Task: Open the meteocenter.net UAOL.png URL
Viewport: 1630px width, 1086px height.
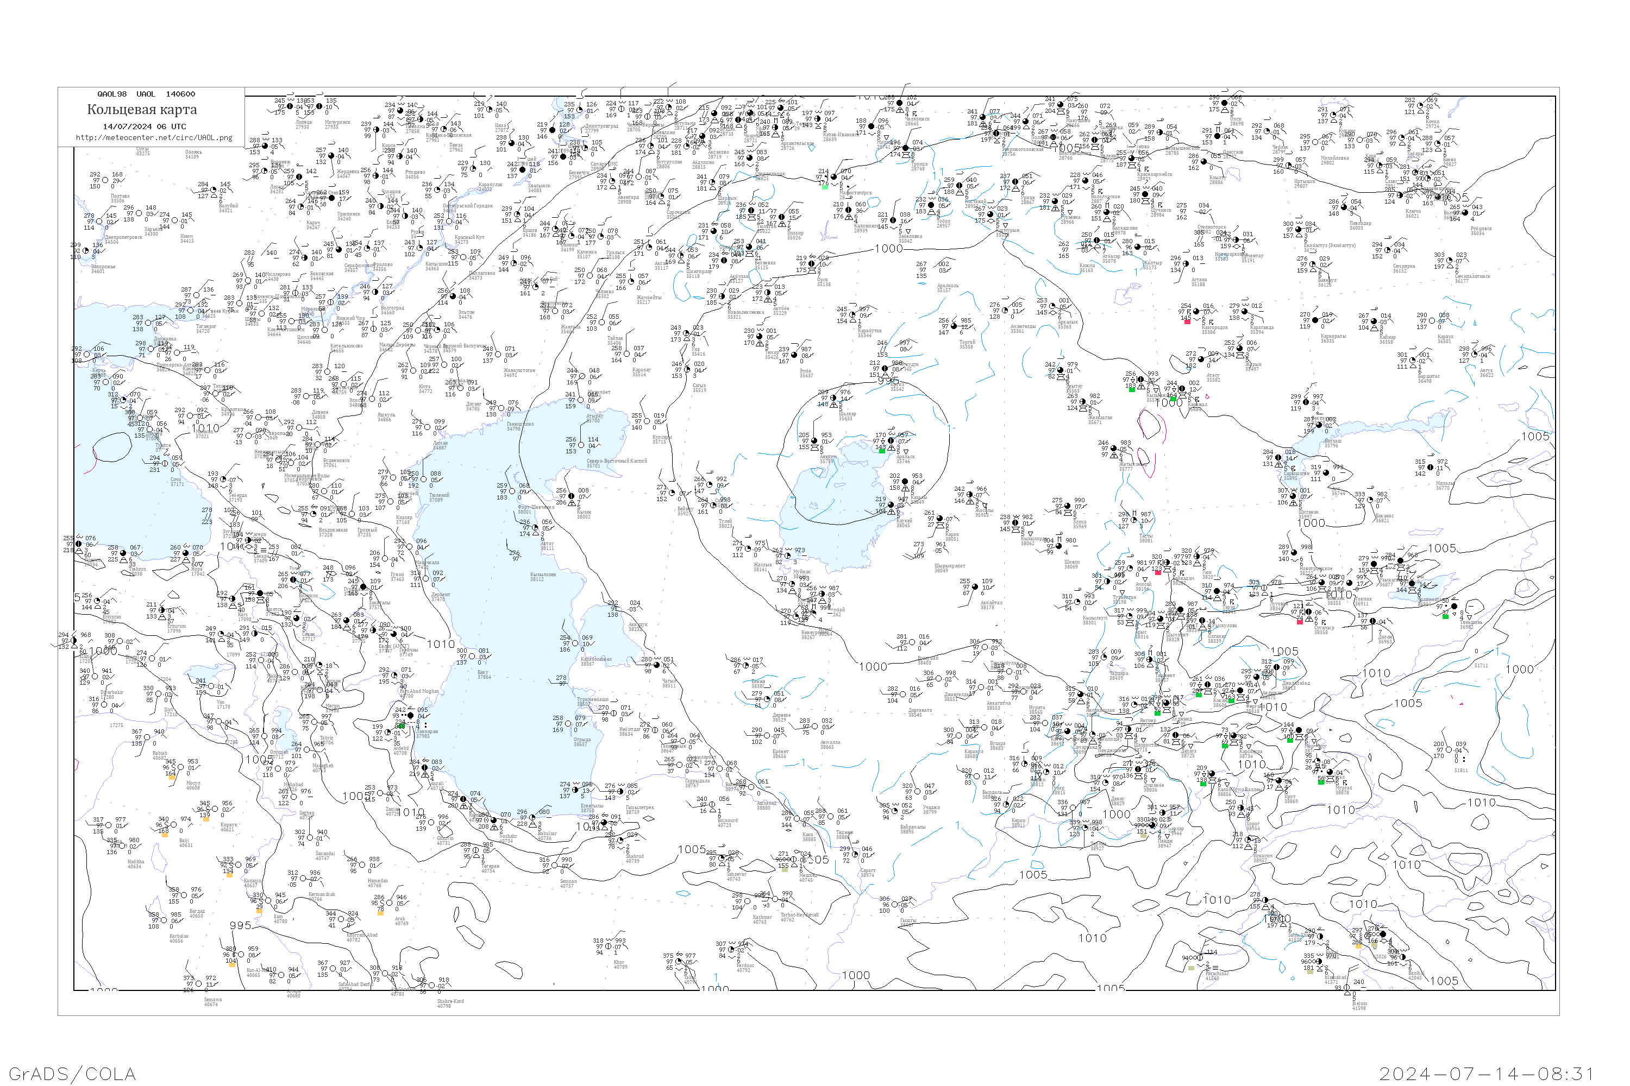Action: (x=154, y=137)
